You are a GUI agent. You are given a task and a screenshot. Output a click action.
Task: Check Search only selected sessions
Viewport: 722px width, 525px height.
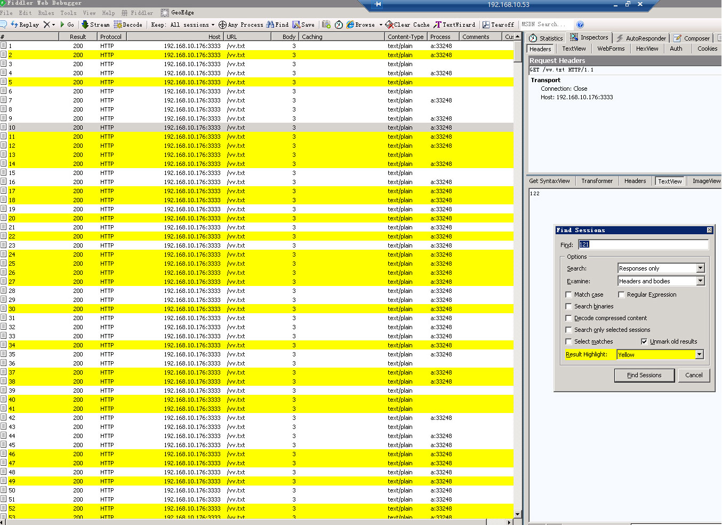[x=569, y=330]
